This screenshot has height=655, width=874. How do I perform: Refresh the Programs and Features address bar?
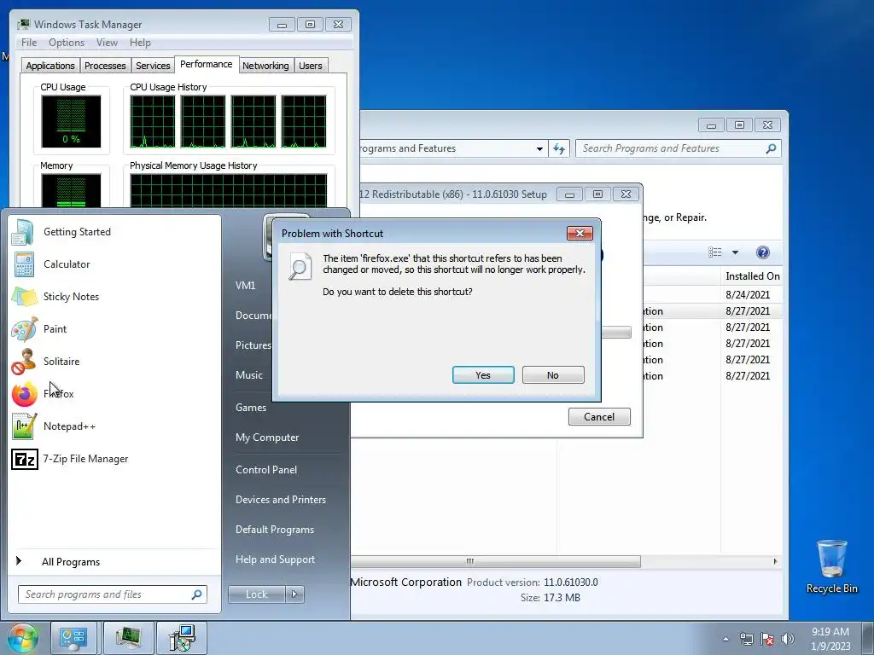(x=559, y=148)
